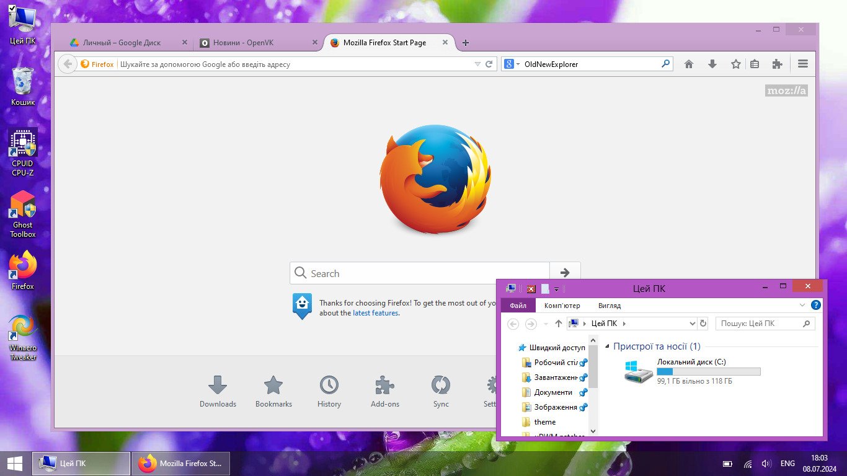
Task: Show Downloads arrow in Firefox toolbar
Action: [x=712, y=64]
